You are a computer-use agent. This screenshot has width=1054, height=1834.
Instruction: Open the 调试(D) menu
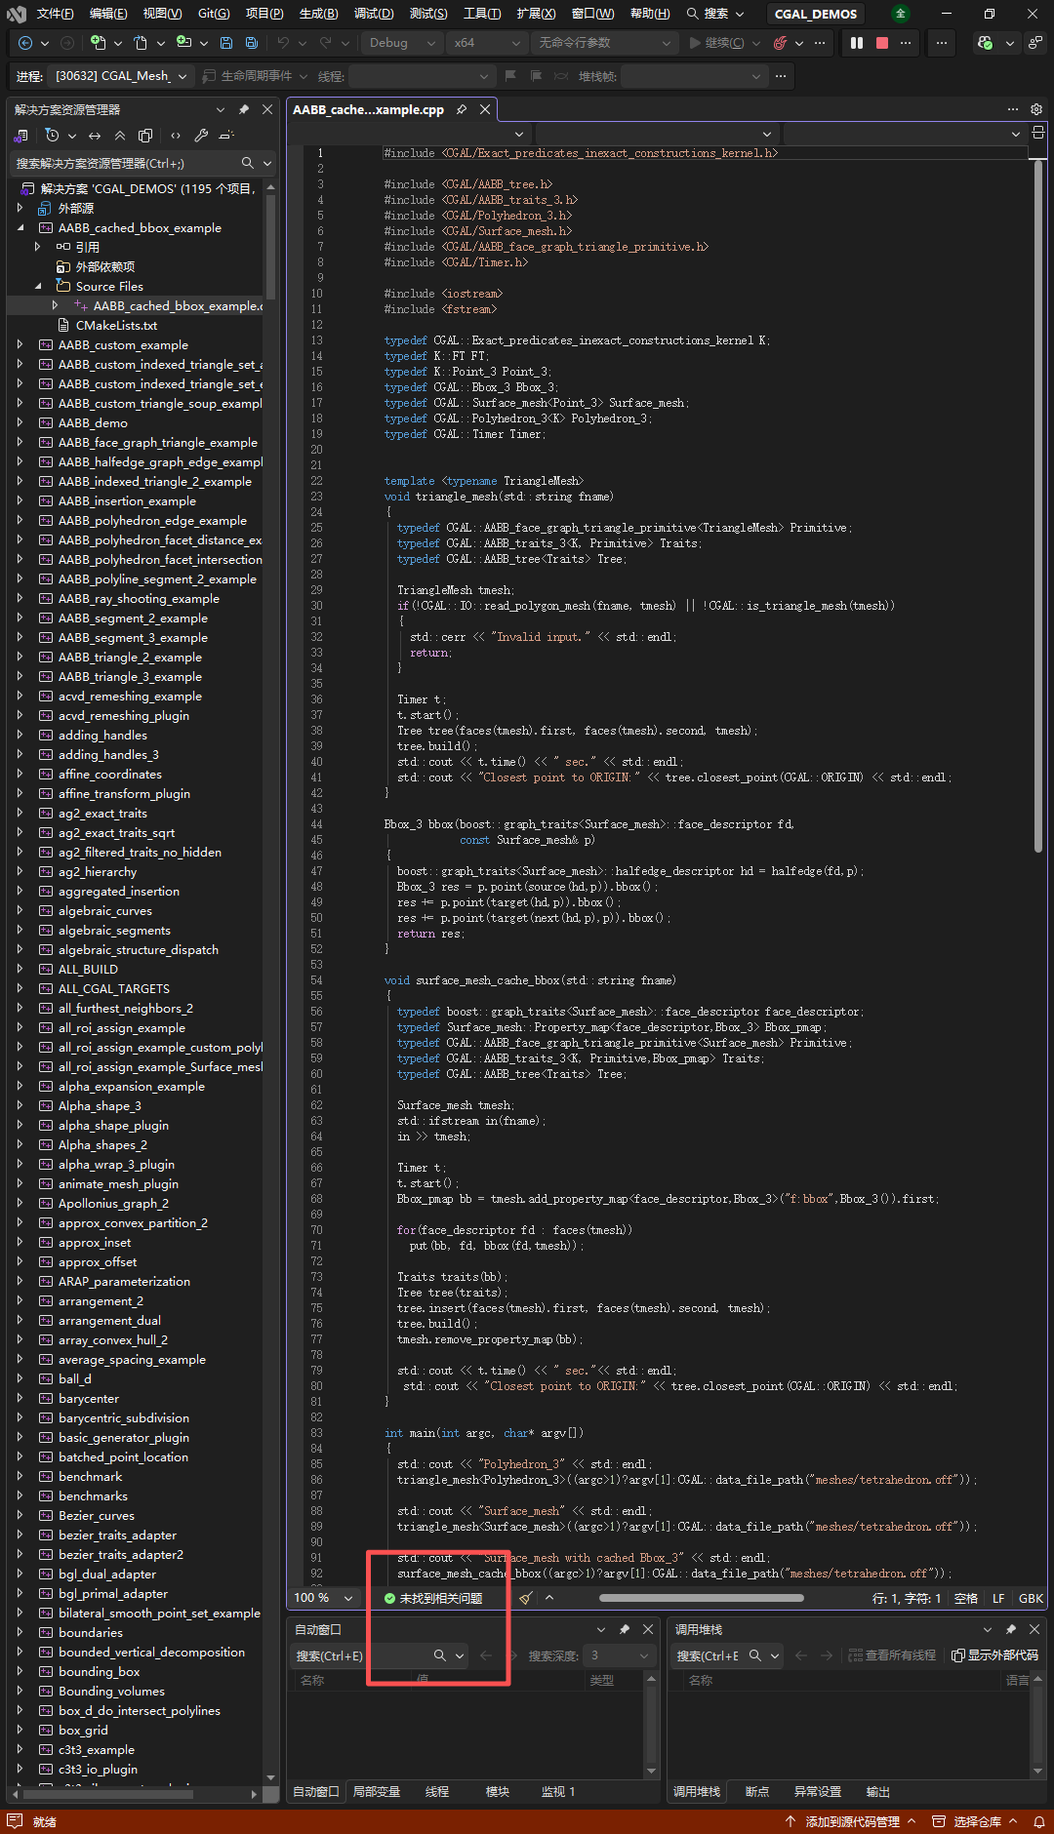click(x=374, y=14)
